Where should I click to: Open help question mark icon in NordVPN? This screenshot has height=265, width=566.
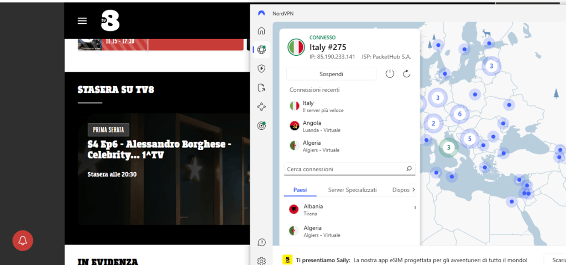click(261, 242)
